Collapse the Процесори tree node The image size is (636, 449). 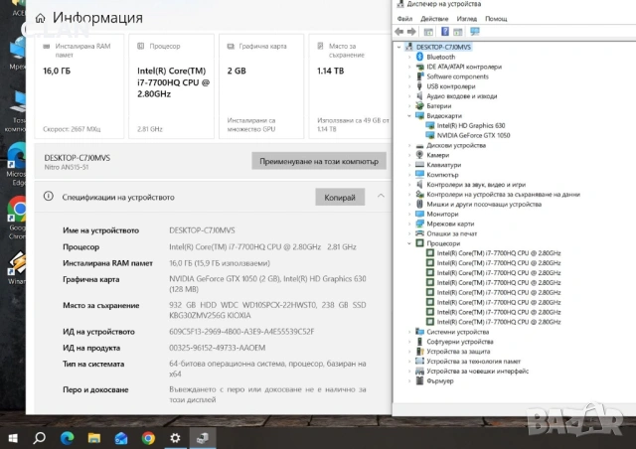(409, 243)
